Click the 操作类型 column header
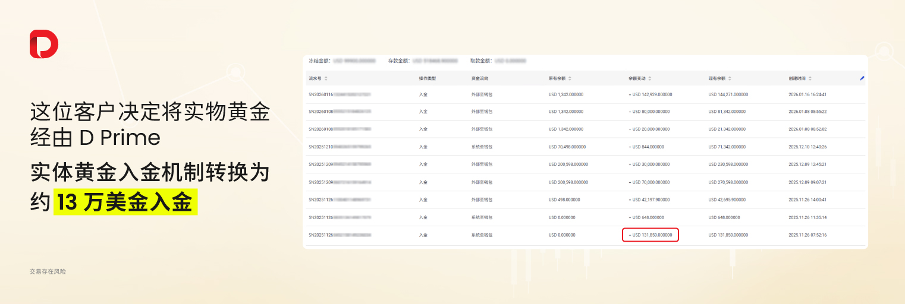This screenshot has width=905, height=304. point(428,78)
